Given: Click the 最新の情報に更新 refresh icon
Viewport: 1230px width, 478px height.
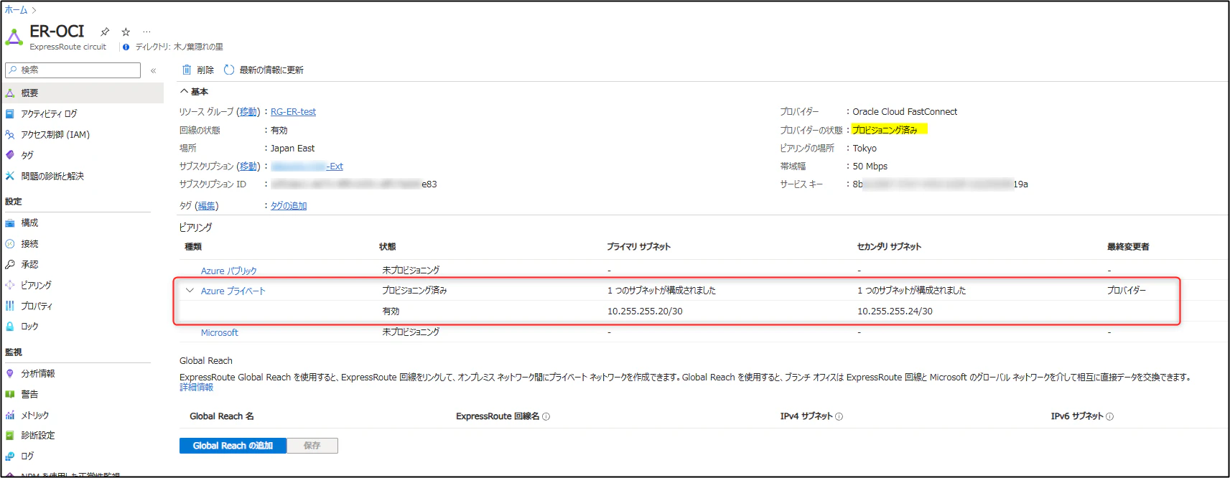Looking at the screenshot, I should (229, 70).
